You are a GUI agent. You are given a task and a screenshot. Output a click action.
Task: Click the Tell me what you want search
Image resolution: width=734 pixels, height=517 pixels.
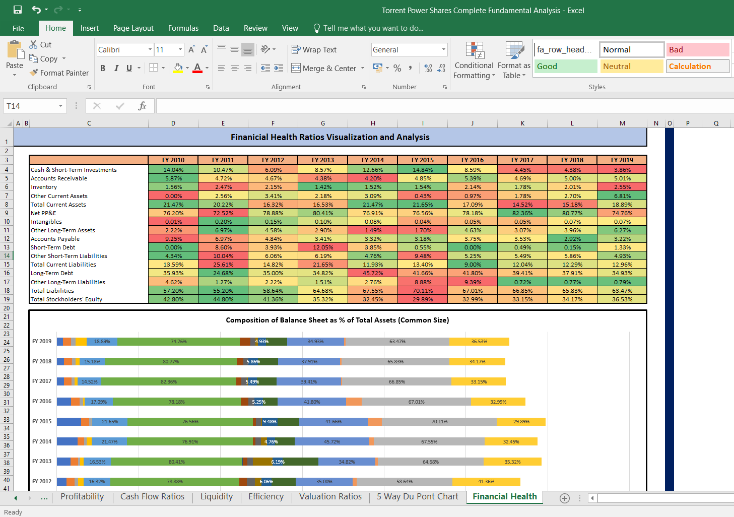(x=368, y=28)
